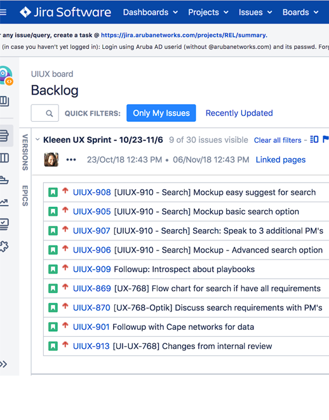Screen dimensions: 329x420
Task: Select 'Followup: Introspect about playbooks' issue text
Action: 184,269
